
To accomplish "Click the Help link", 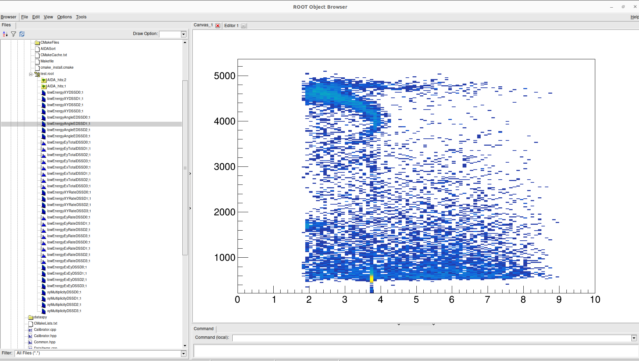I will 634,17.
